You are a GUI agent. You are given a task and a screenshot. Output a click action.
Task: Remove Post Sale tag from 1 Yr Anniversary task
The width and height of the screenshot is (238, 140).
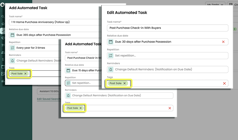pyautogui.click(x=25, y=74)
